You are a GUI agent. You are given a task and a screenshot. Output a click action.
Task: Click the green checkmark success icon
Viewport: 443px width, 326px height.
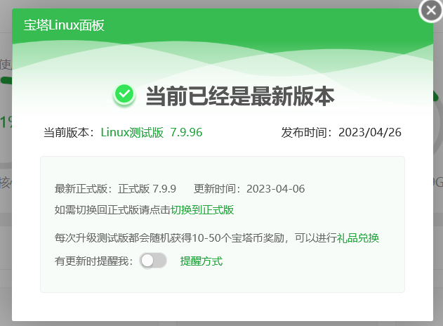coord(124,94)
